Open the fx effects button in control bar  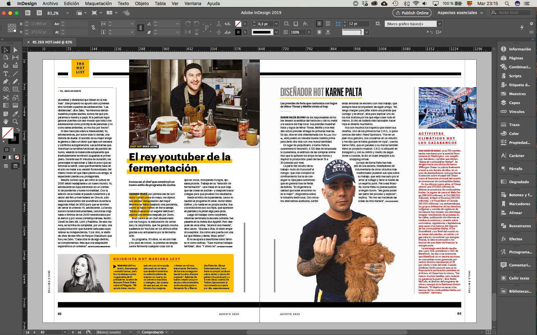[x=306, y=24]
